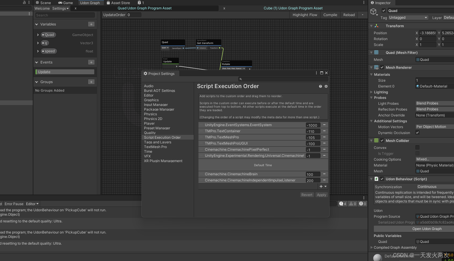454x261 pixels.
Task: Click the Project Settings help question-mark icon
Action: (x=320, y=86)
